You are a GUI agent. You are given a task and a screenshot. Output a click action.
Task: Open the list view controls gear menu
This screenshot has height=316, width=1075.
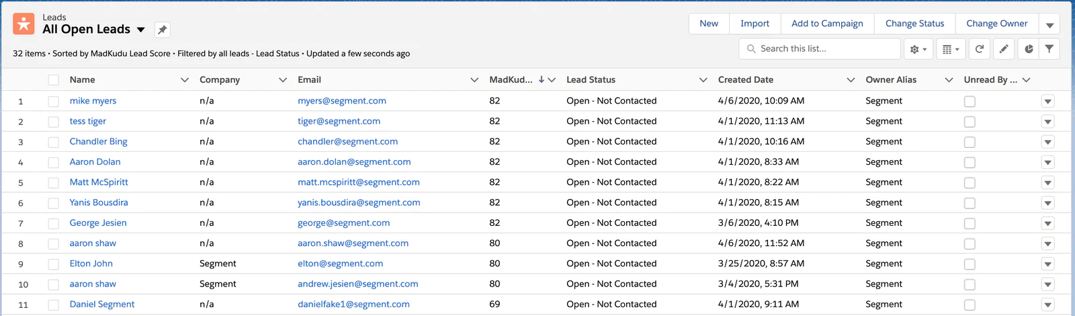pyautogui.click(x=918, y=49)
